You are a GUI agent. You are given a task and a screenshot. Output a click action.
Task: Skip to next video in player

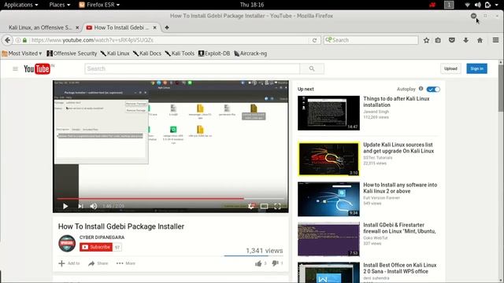pyautogui.click(x=80, y=206)
